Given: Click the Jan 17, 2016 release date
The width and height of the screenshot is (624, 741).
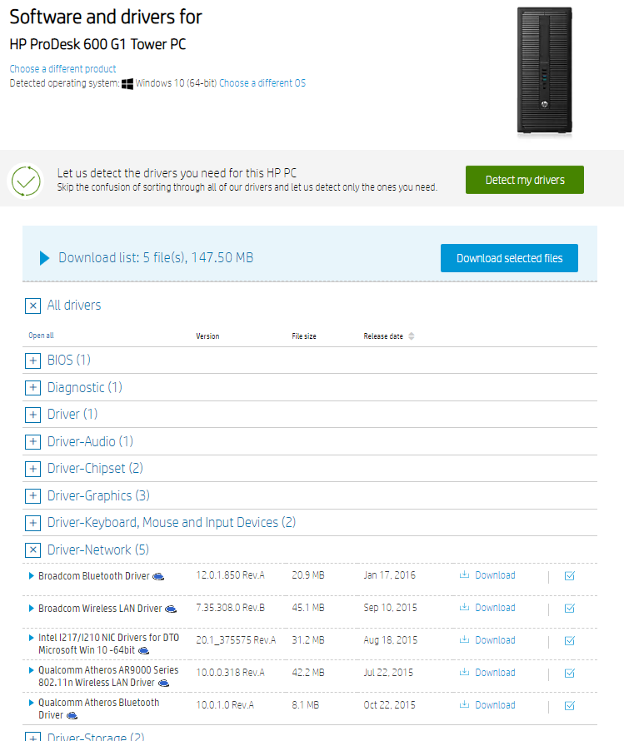Looking at the screenshot, I should [x=389, y=575].
